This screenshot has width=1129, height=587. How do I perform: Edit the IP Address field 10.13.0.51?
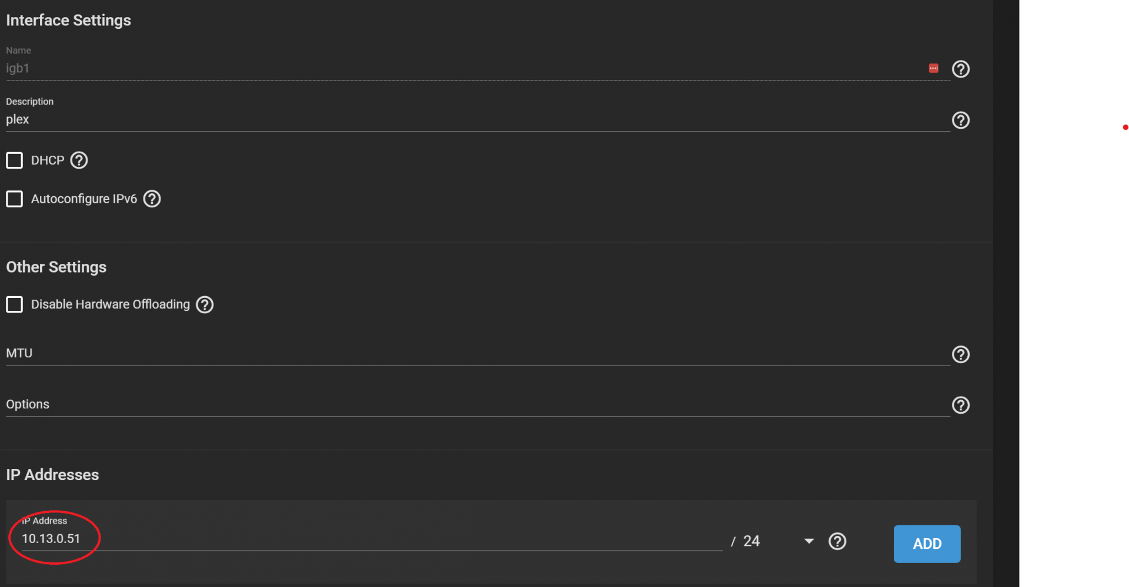pos(372,538)
